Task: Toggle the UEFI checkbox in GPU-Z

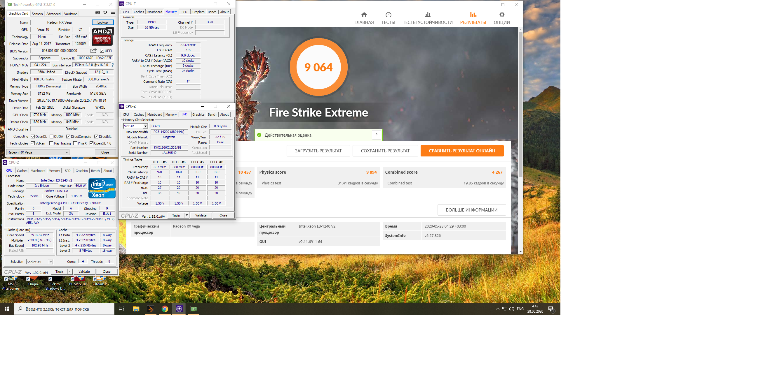Action: (102, 51)
